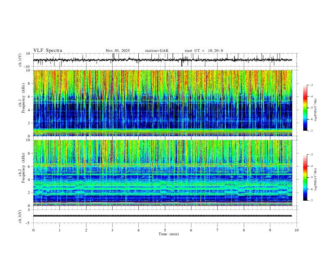Image resolution: width=334 pixels, height=258 pixels.
Task: Click the ch.1 voltage waveform trace
Action: point(162,60)
